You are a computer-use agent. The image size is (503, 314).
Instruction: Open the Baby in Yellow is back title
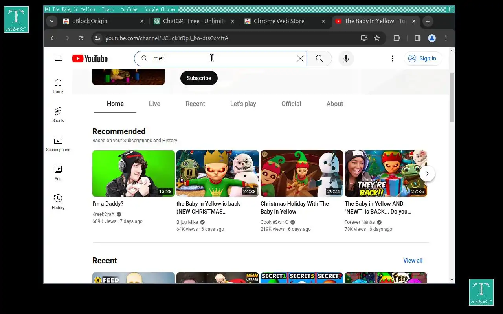click(x=208, y=208)
